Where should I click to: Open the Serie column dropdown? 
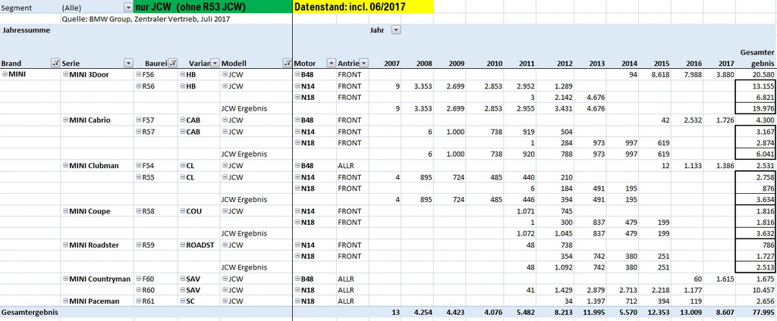[x=129, y=64]
